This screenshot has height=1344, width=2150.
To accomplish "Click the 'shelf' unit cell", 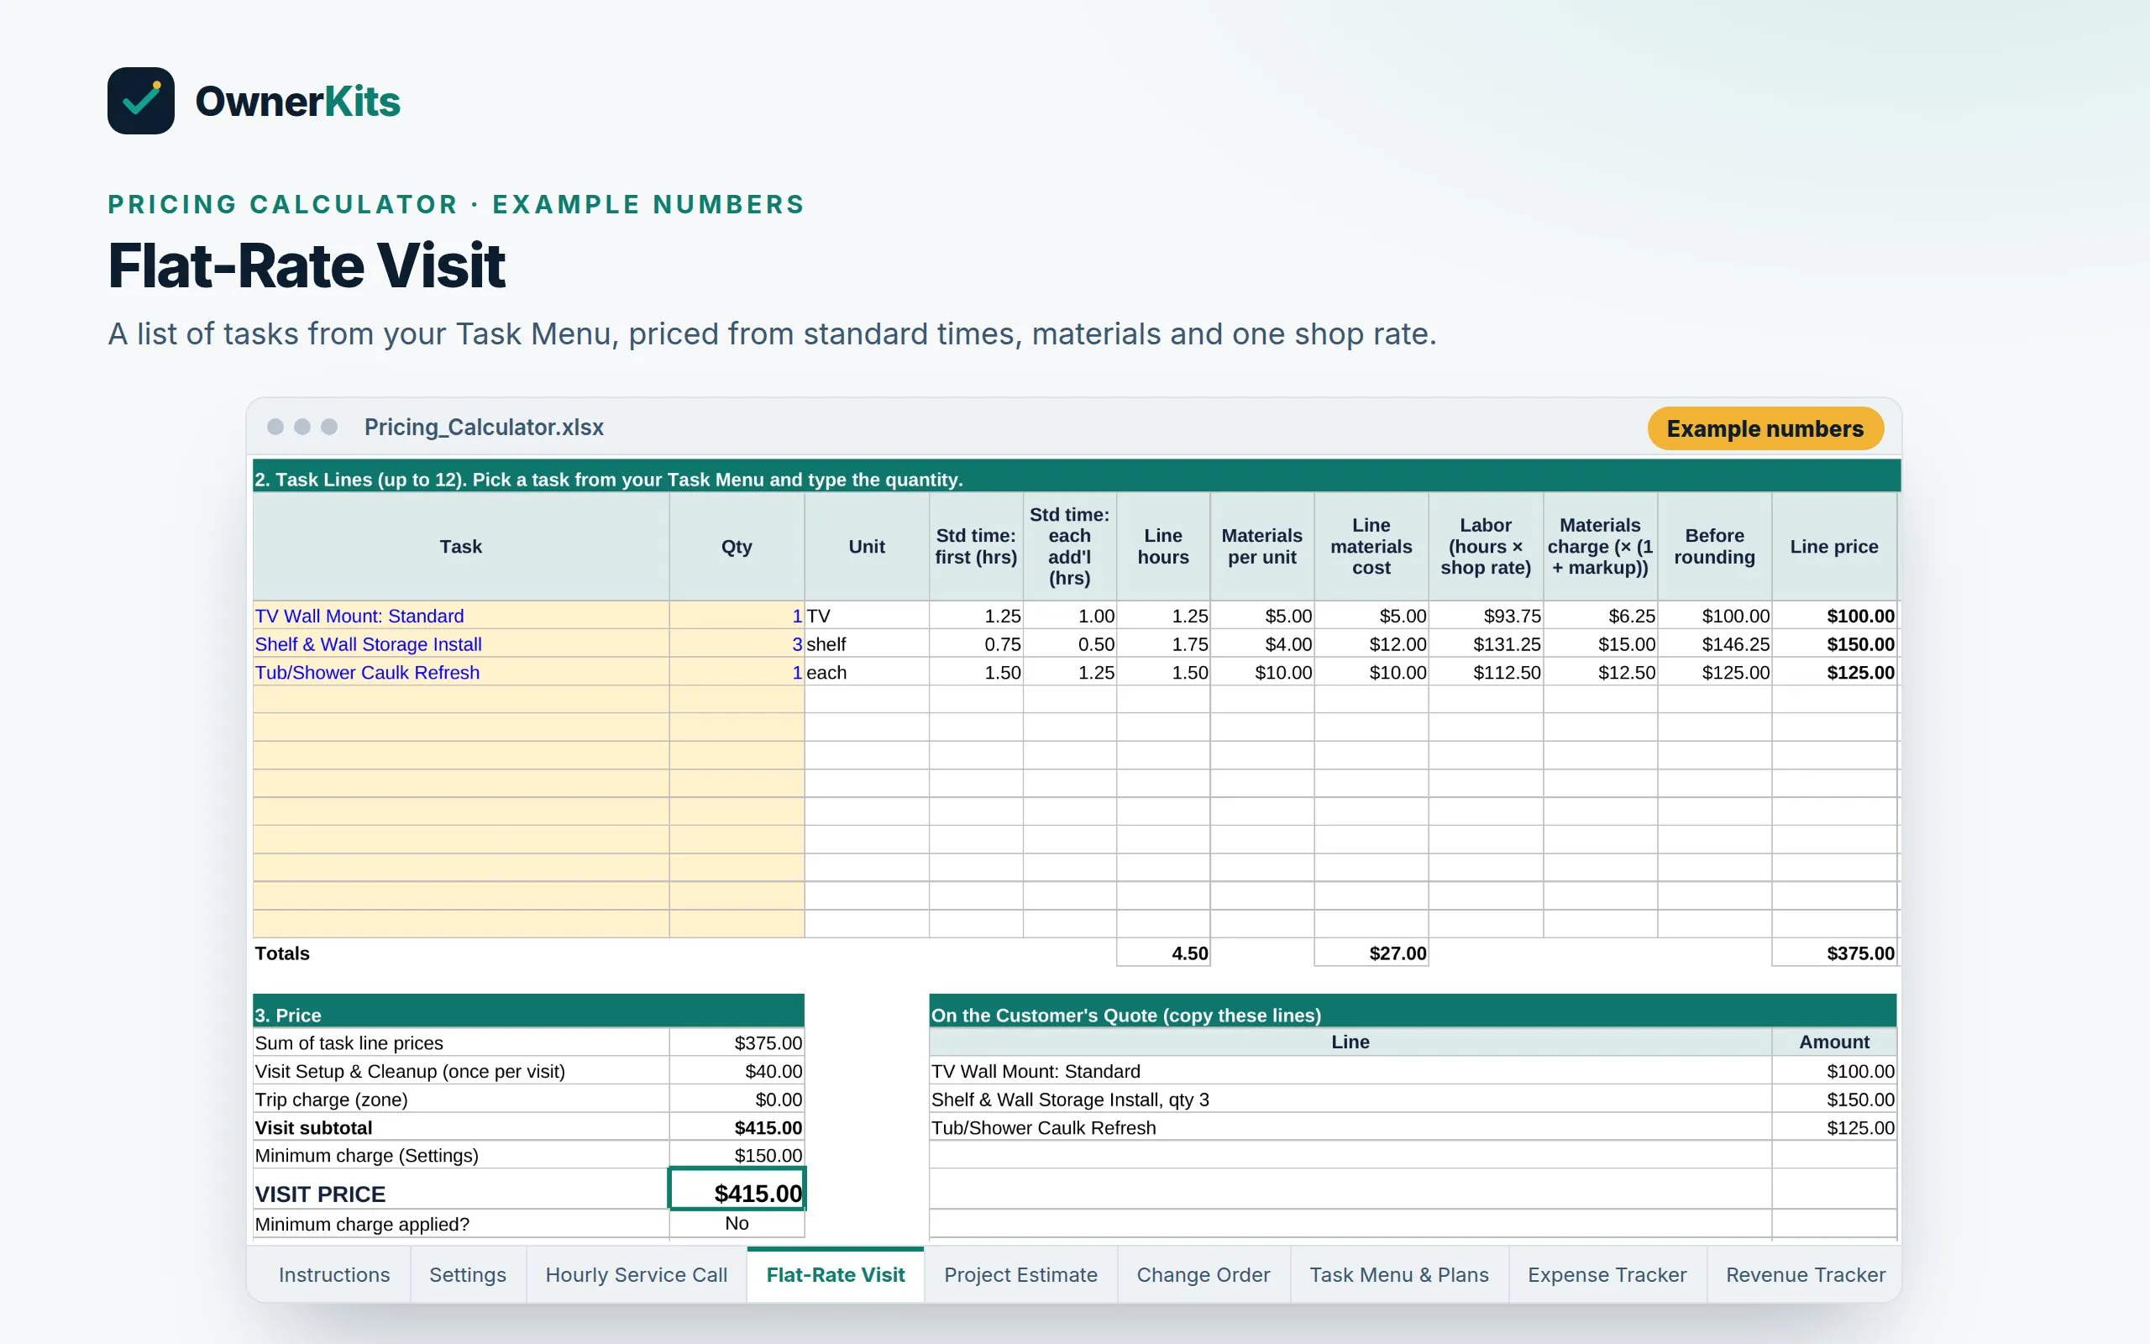I will tap(866, 643).
